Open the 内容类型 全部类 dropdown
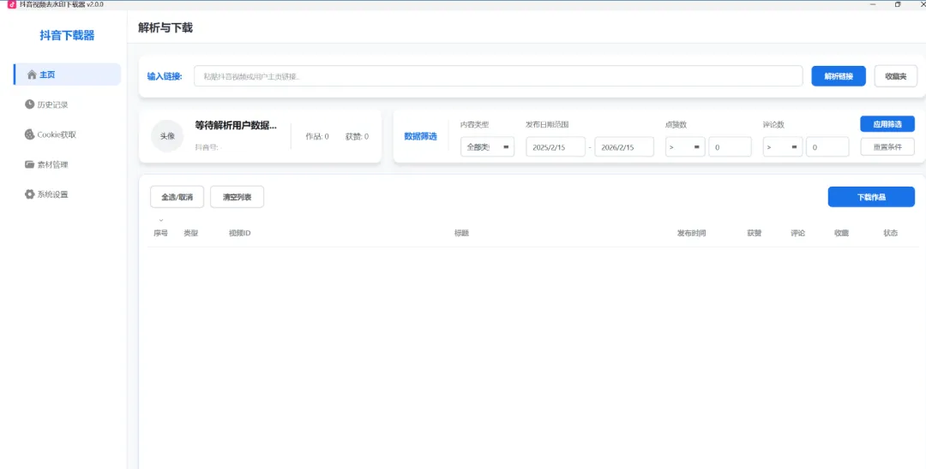This screenshot has width=926, height=469. point(487,146)
